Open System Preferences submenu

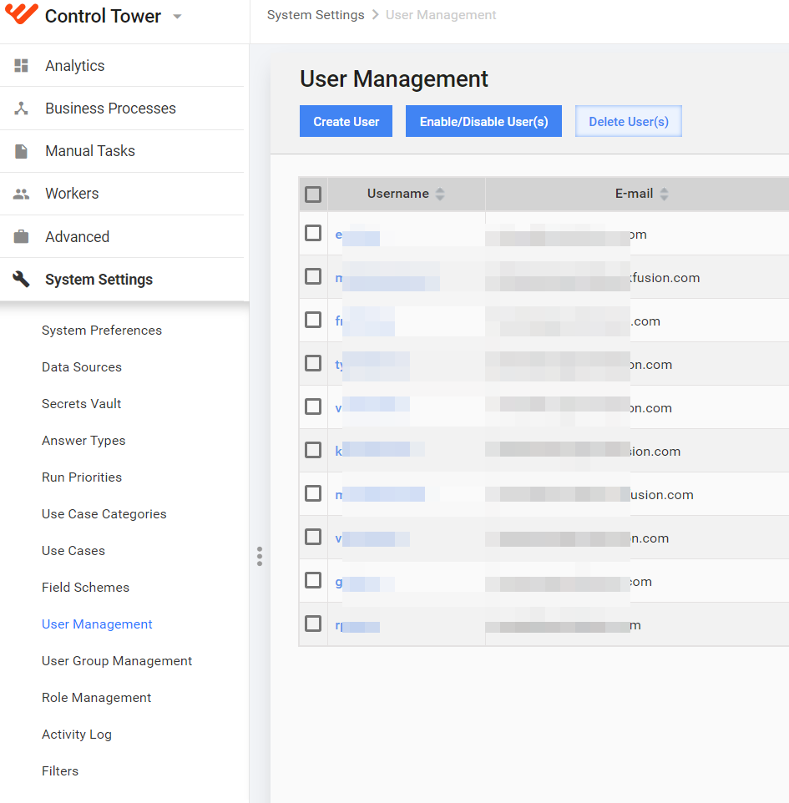pyautogui.click(x=102, y=331)
